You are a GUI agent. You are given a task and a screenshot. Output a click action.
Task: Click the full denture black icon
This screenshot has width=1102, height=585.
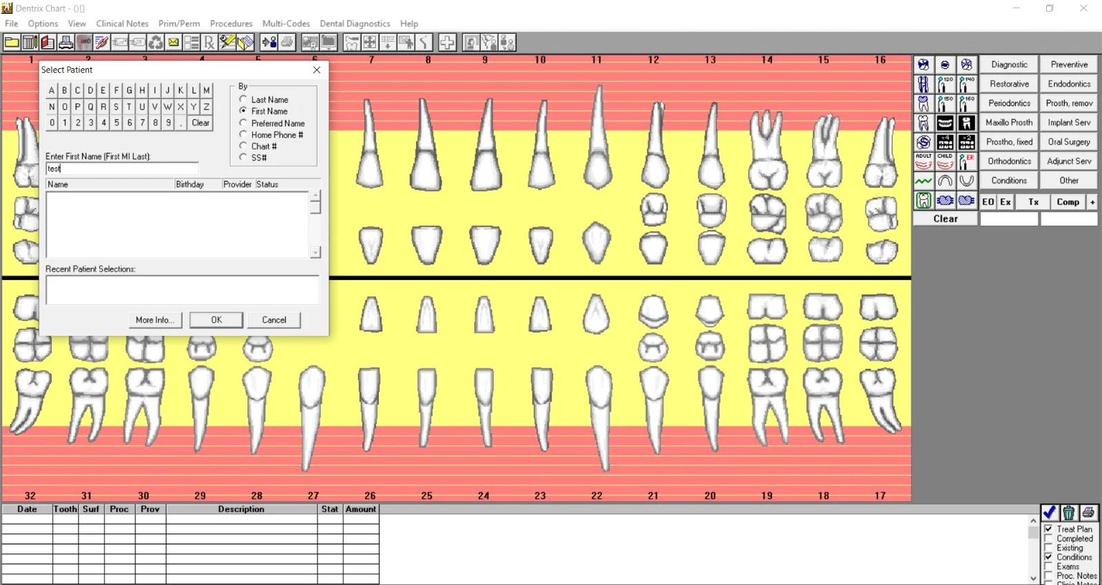[945, 123]
